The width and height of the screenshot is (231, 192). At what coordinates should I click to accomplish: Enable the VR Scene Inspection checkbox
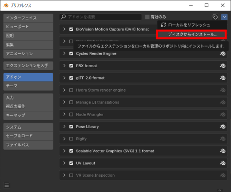coord(71,175)
